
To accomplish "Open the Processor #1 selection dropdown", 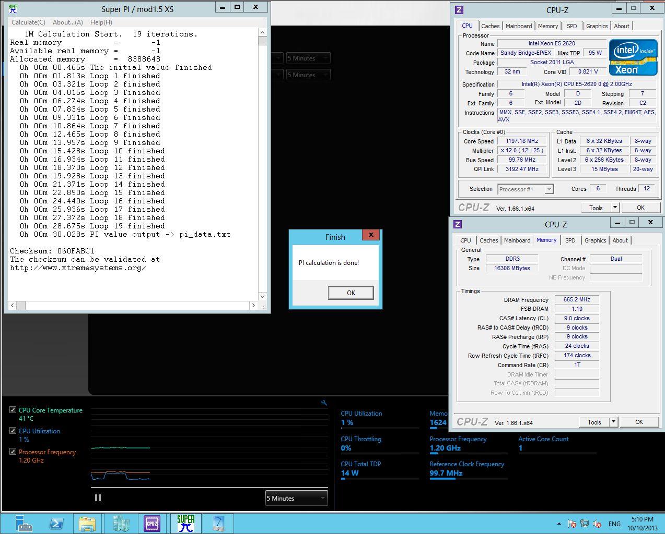I will (x=525, y=189).
